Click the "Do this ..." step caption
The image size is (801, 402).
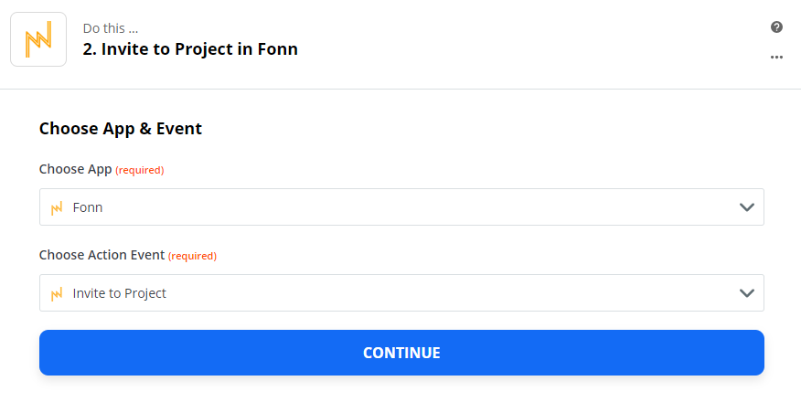pyautogui.click(x=111, y=28)
